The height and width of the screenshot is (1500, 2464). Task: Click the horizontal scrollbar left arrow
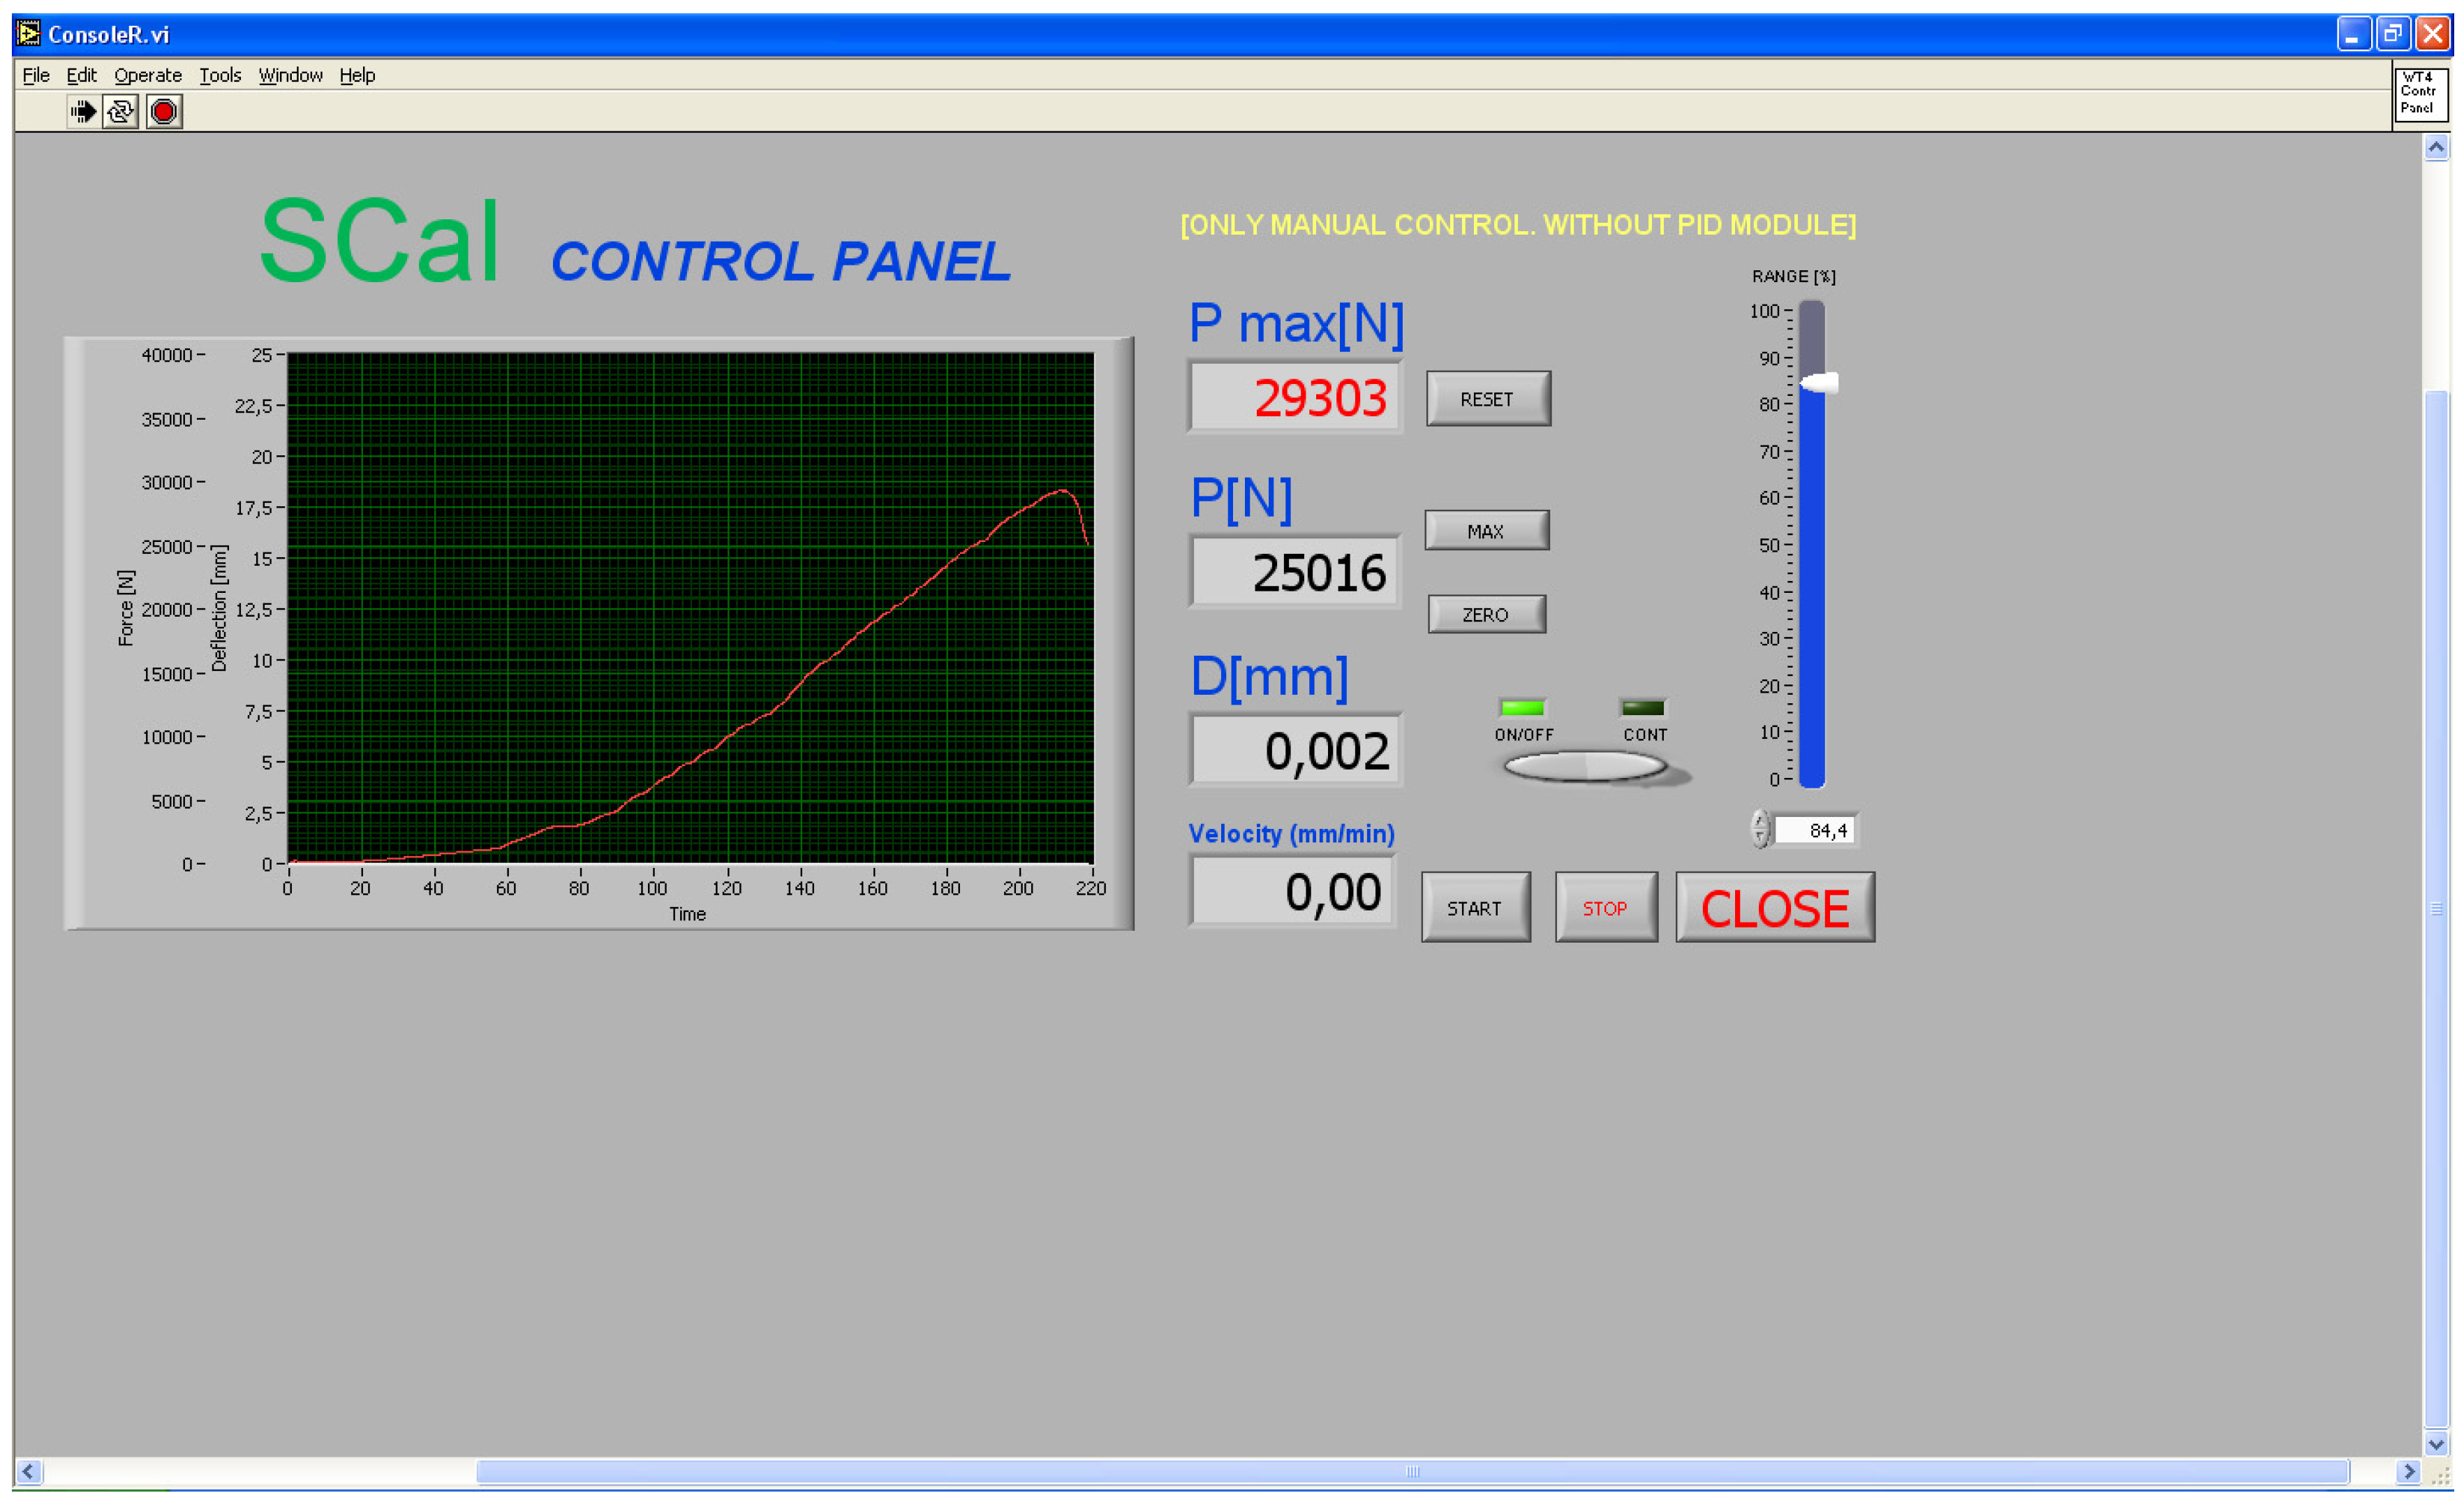click(28, 1471)
